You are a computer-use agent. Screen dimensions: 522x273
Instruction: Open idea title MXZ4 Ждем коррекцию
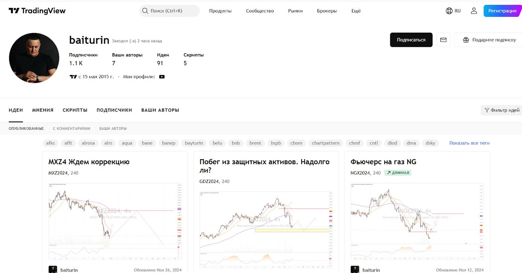pos(89,162)
